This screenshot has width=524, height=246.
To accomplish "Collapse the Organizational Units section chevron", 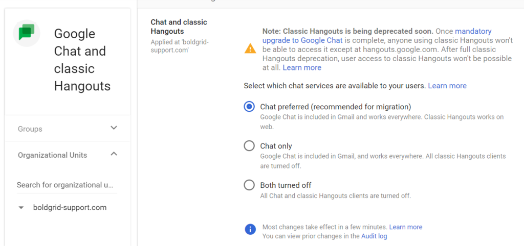I will point(114,154).
